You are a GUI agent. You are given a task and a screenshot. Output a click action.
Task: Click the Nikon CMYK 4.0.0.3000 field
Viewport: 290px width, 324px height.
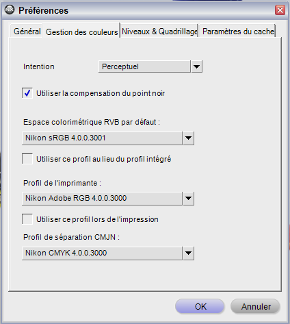point(102,253)
